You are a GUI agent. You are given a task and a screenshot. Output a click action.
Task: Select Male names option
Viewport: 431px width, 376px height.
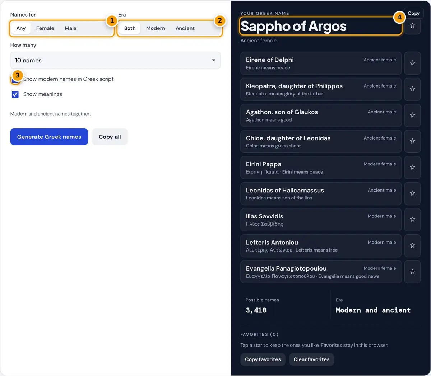[70, 28]
